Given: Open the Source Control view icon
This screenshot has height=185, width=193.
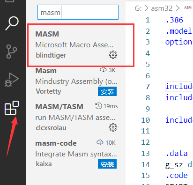Looking at the screenshot, I should [x=11, y=52].
